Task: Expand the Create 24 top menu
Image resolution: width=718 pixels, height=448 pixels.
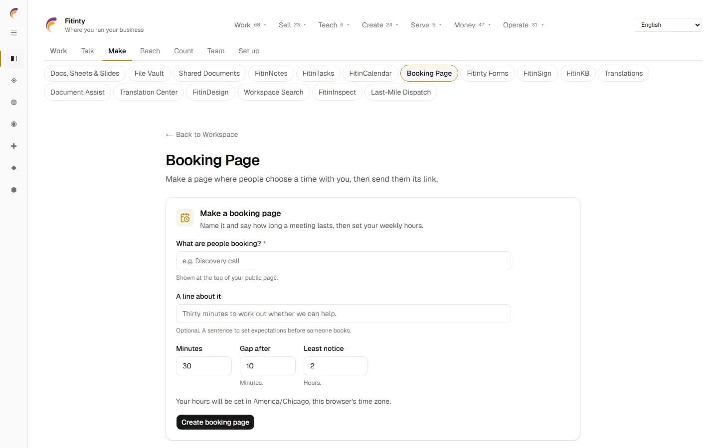Action: click(380, 25)
